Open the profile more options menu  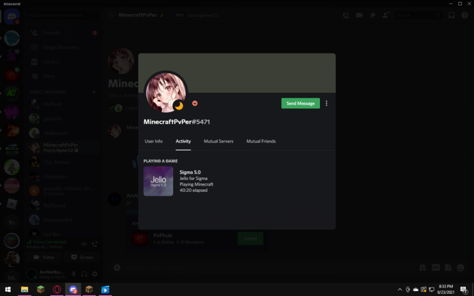click(327, 103)
